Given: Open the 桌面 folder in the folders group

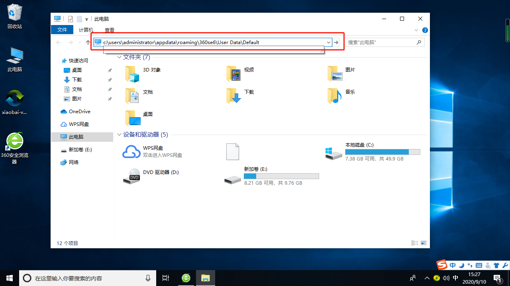Looking at the screenshot, I should (x=132, y=118).
